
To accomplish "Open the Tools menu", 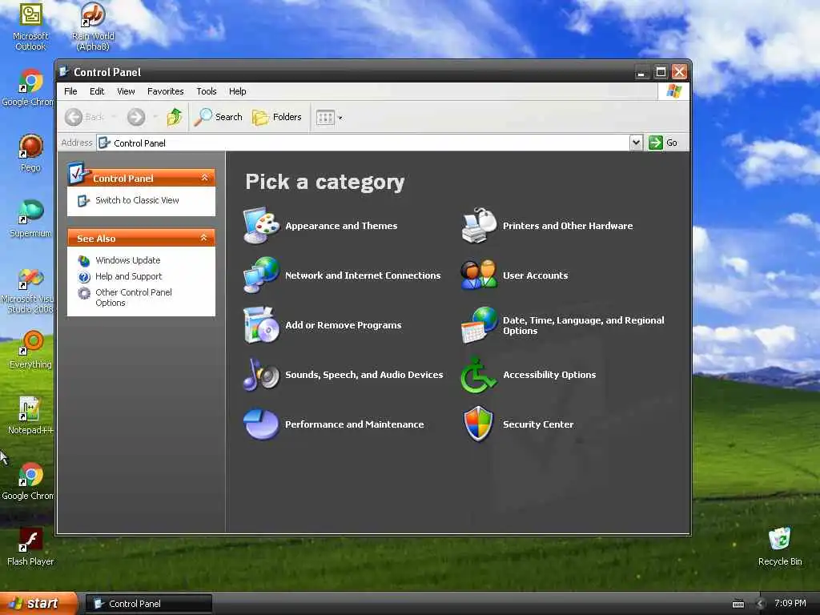I will pos(207,91).
